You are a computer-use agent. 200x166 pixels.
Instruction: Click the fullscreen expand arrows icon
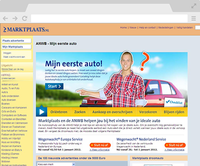click(x=194, y=6)
